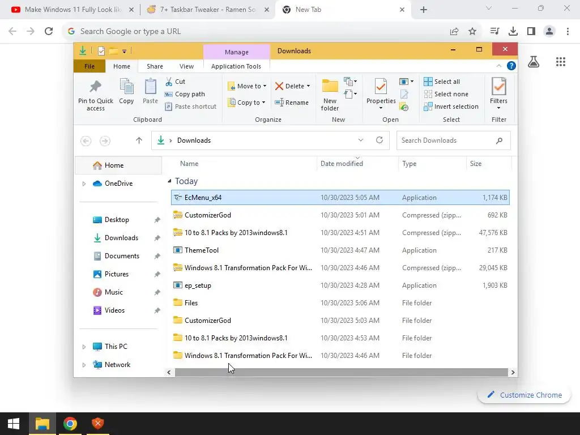Open new Chrome tab with plus
Image resolution: width=580 pixels, height=435 pixels.
[424, 10]
